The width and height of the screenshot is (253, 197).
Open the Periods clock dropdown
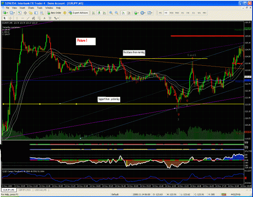[x=143, y=13]
